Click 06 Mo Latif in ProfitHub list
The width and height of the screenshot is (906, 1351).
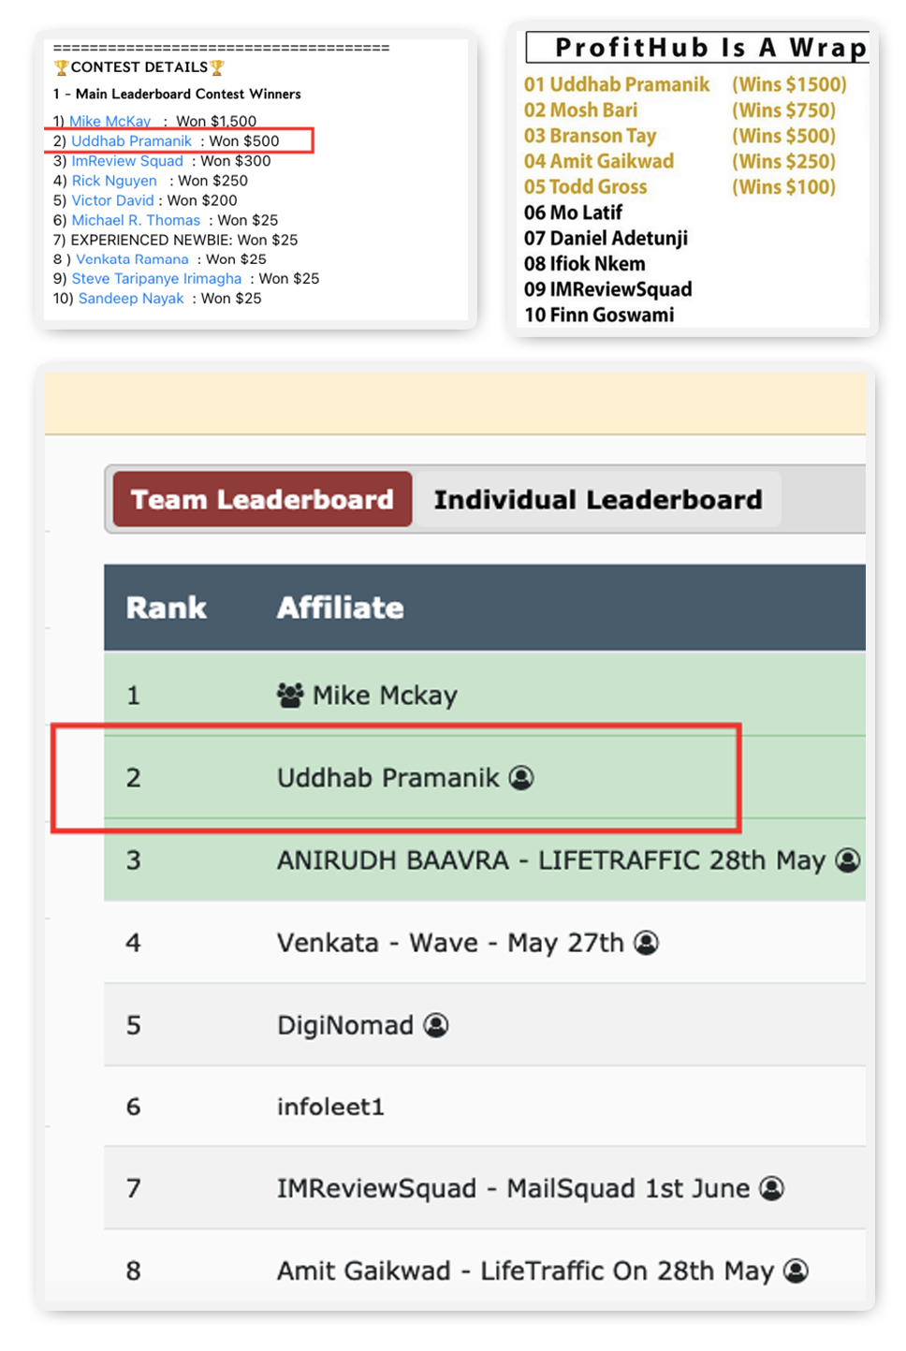point(573,213)
